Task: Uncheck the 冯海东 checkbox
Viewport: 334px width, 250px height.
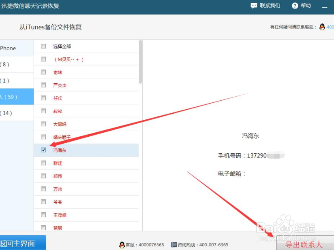Action: point(43,150)
